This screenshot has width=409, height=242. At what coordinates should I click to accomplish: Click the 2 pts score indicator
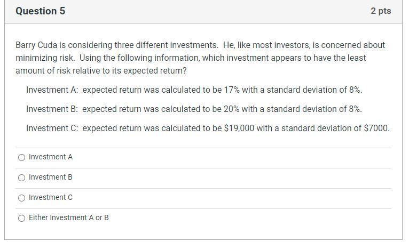coord(381,11)
